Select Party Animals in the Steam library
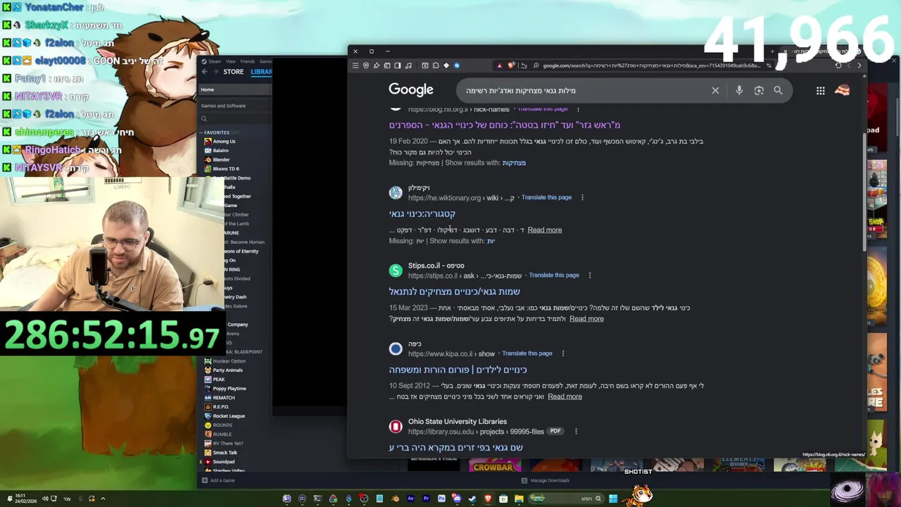The image size is (901, 507). [x=227, y=370]
